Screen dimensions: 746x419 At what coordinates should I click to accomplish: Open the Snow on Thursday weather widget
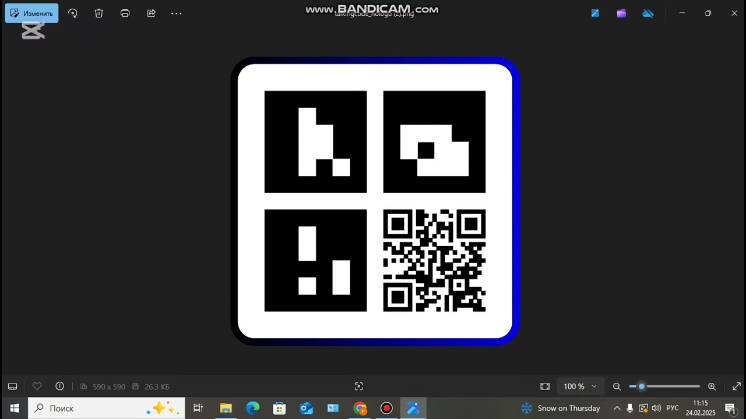560,408
